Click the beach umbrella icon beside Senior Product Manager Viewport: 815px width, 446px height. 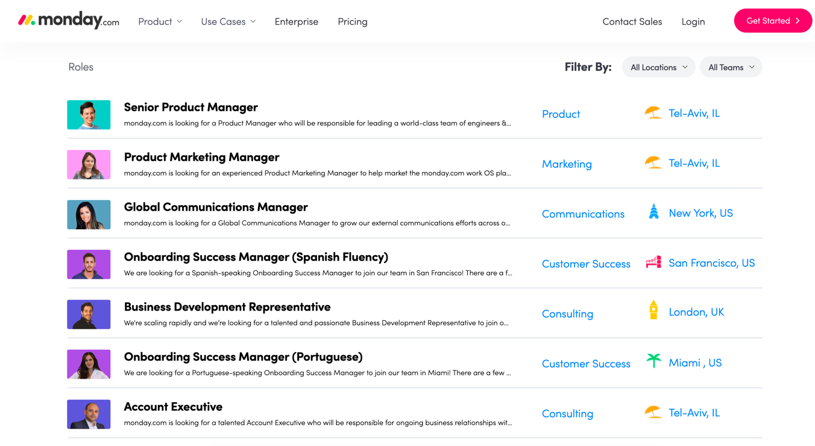tap(653, 113)
